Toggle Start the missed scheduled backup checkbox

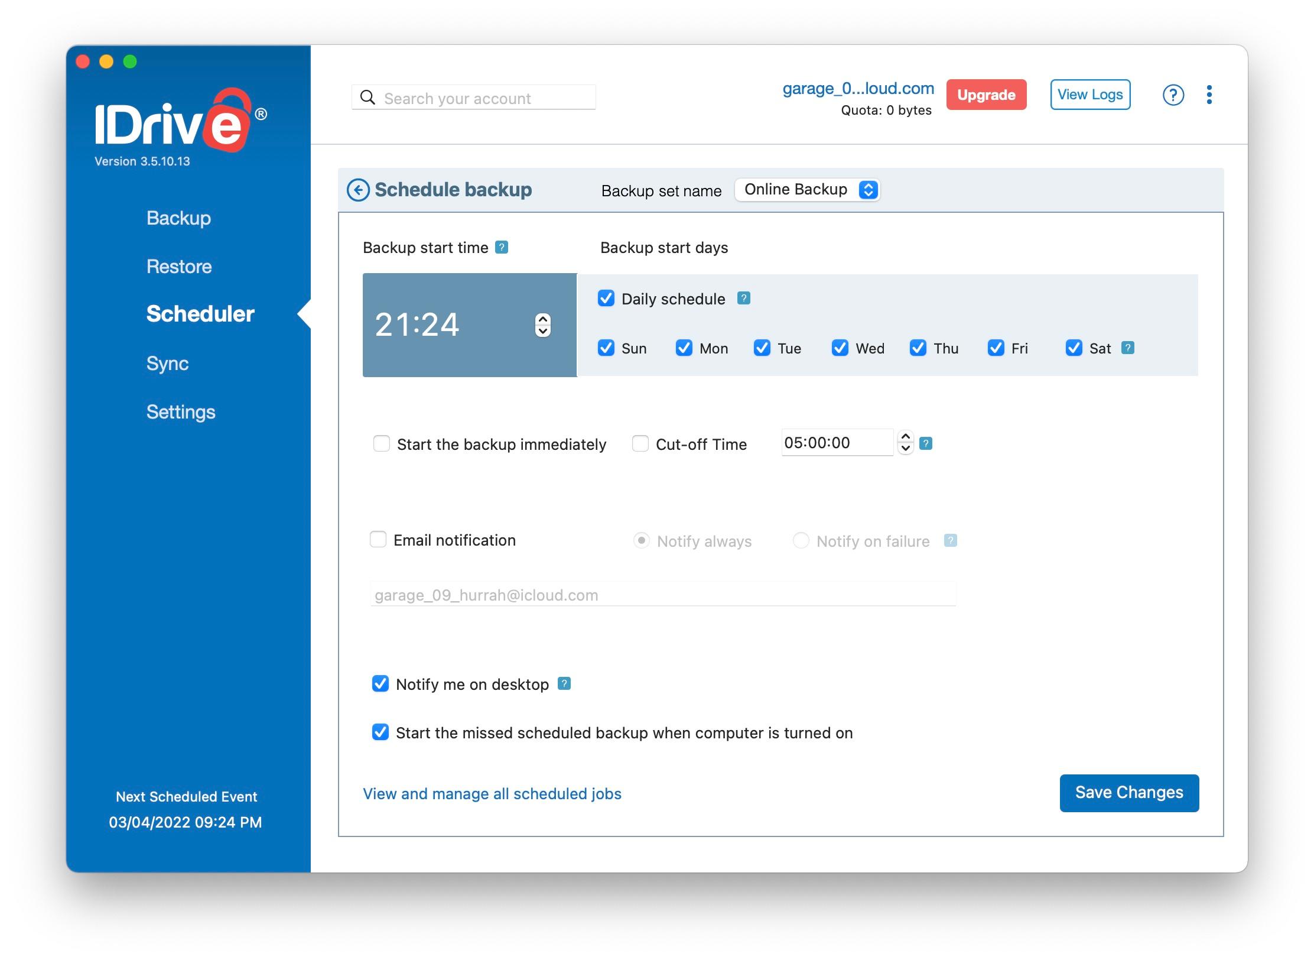pyautogui.click(x=380, y=732)
